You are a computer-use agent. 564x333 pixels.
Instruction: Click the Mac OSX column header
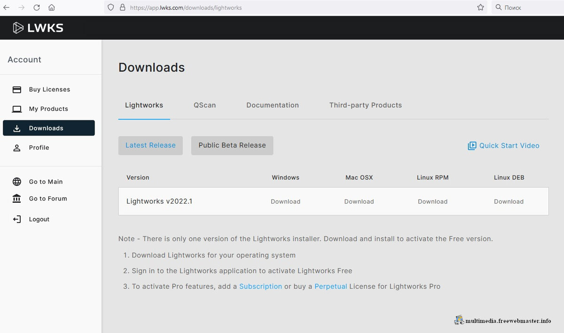point(359,177)
